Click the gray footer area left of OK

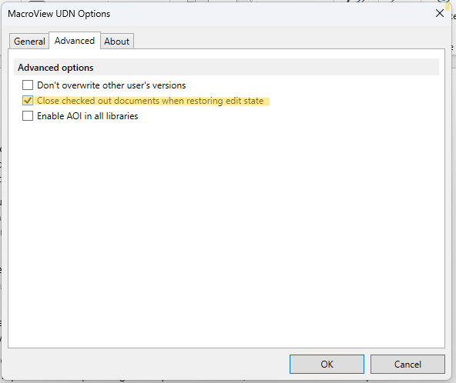pyautogui.click(x=146, y=364)
